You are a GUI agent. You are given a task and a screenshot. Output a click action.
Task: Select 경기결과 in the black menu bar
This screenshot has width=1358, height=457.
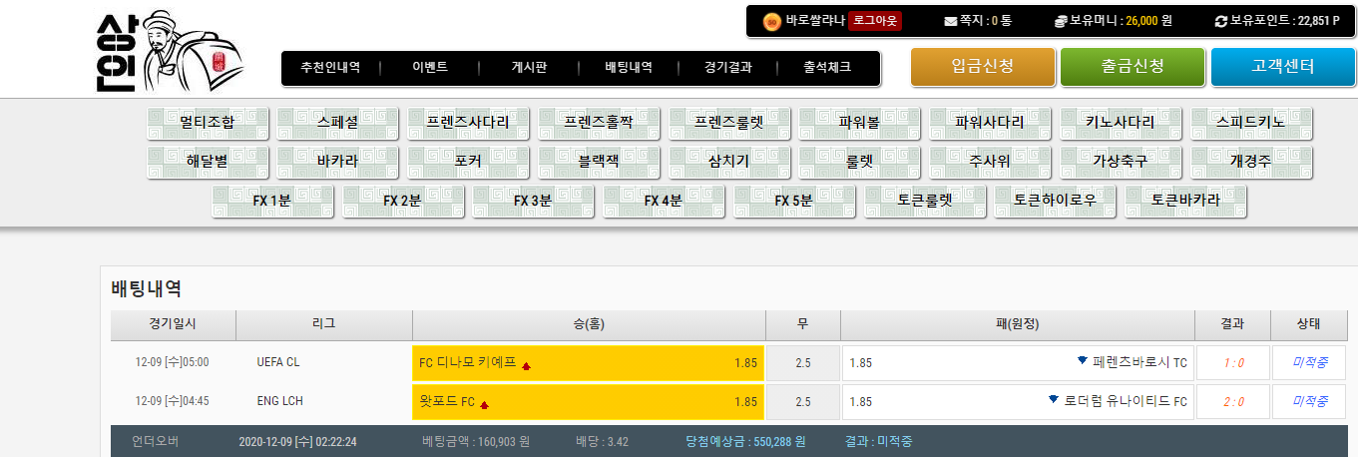click(727, 68)
